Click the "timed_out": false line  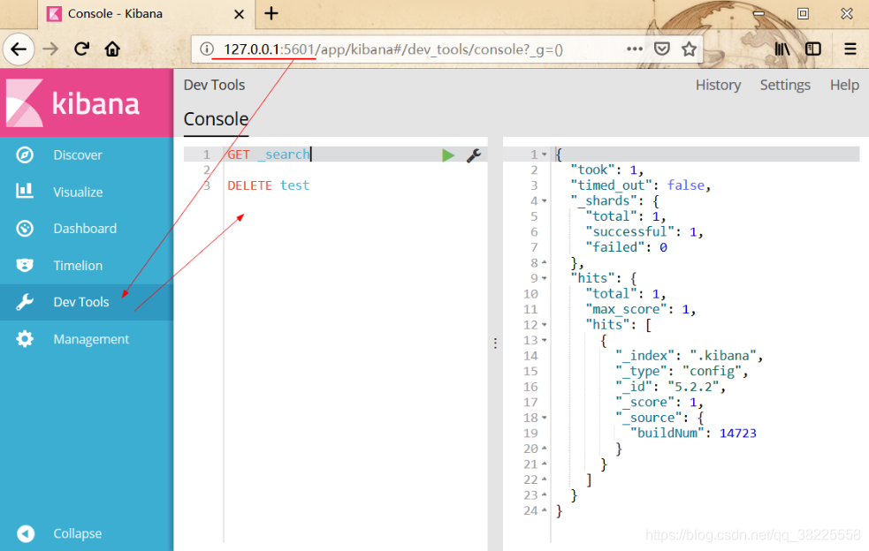coord(641,185)
